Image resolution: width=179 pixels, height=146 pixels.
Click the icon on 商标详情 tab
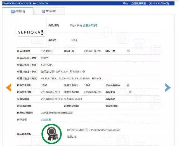coord(12,11)
